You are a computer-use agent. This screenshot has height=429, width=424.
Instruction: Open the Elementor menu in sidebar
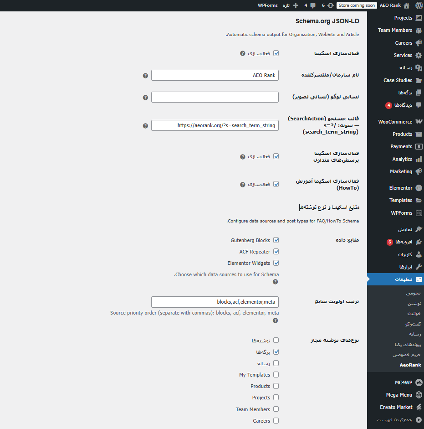(x=401, y=188)
